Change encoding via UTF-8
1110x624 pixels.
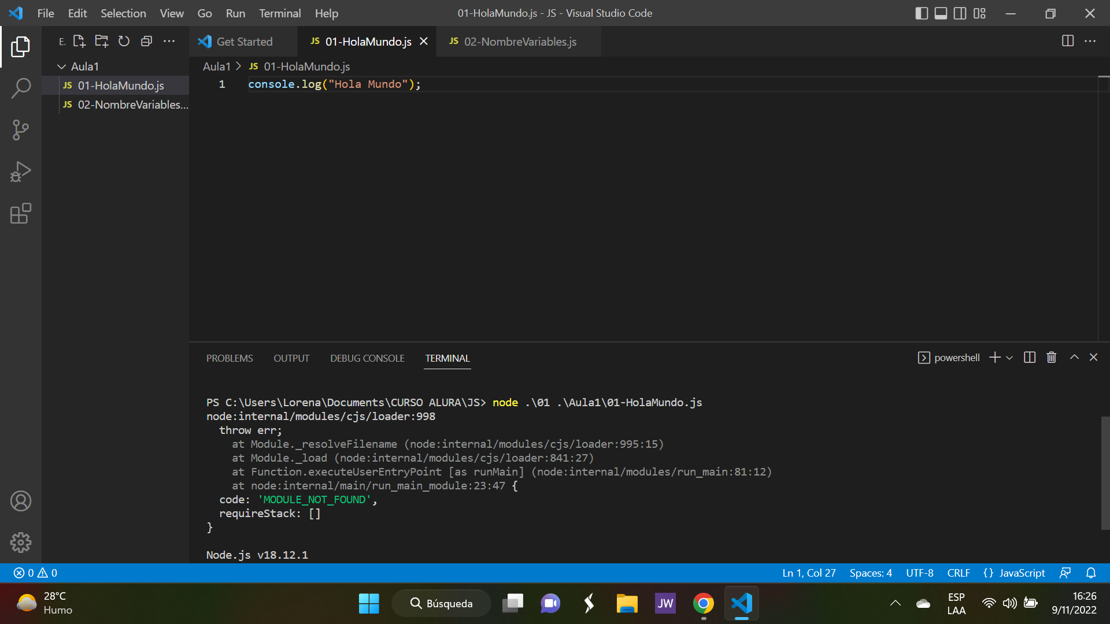coord(919,573)
